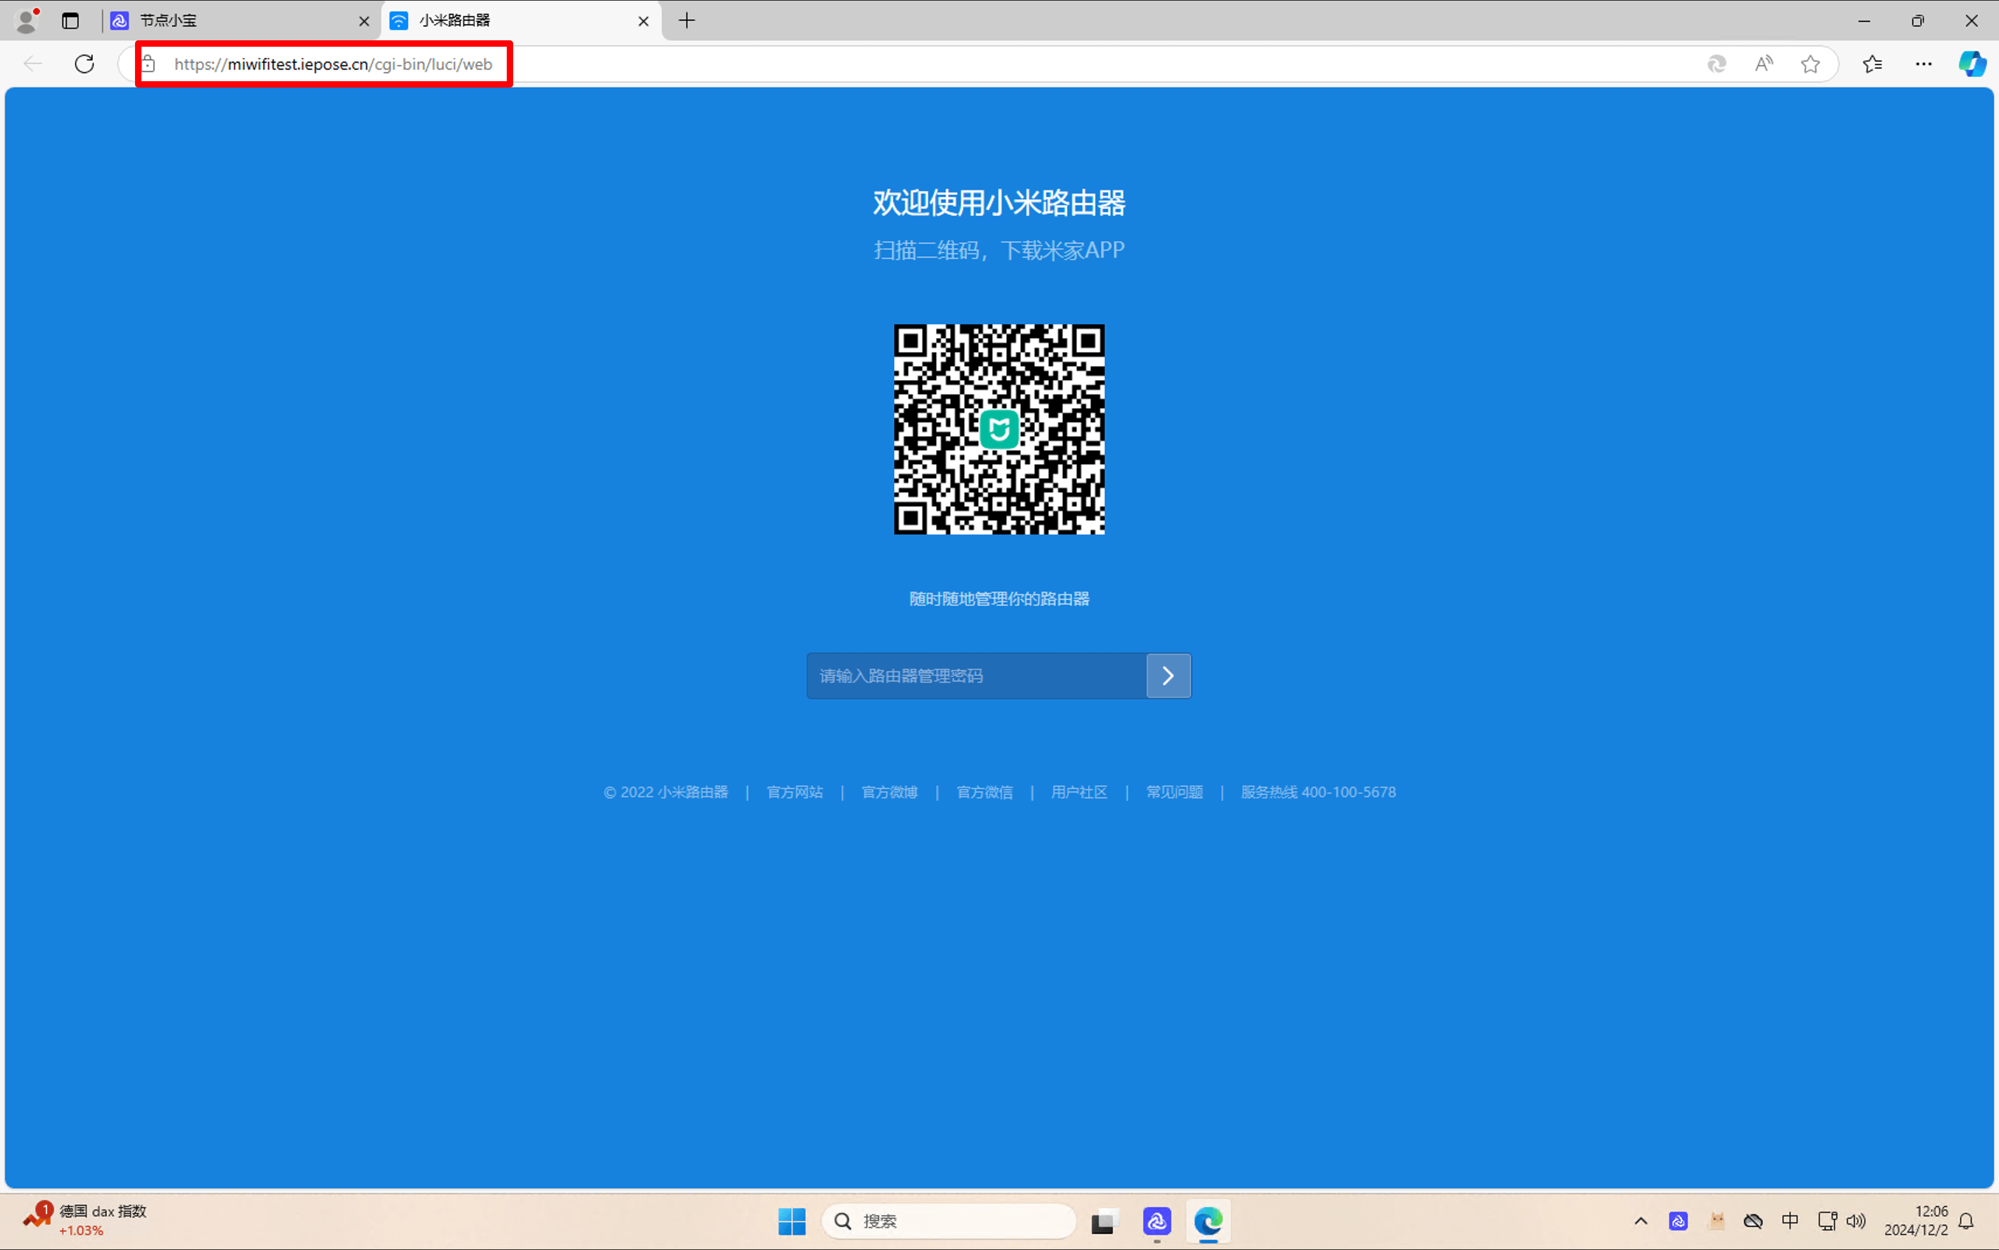Click the router password input field
1999x1250 pixels.
(976, 675)
